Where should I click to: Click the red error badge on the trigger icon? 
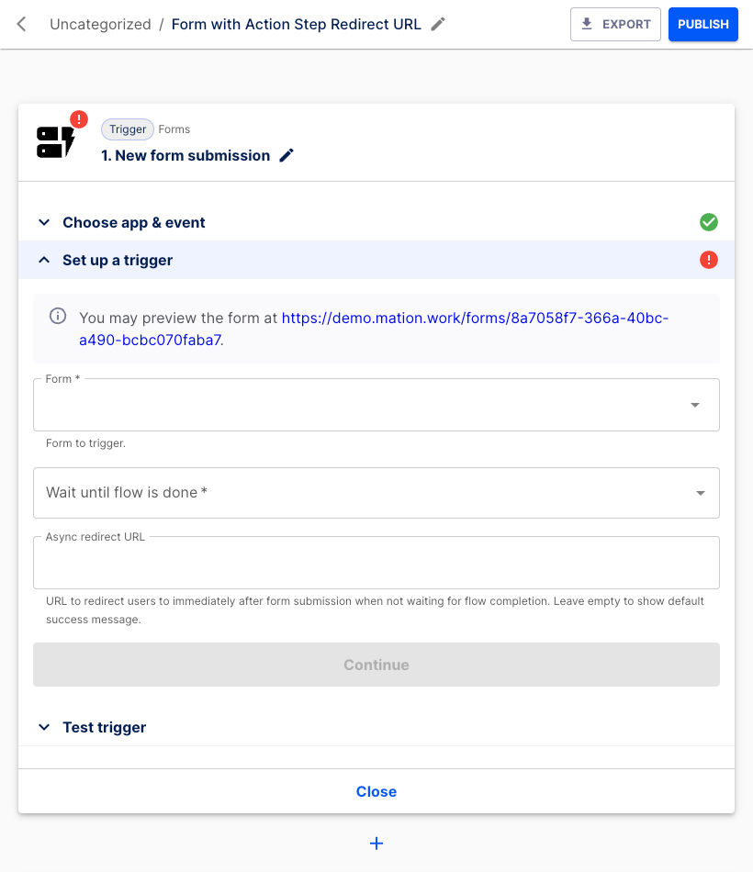coord(78,118)
